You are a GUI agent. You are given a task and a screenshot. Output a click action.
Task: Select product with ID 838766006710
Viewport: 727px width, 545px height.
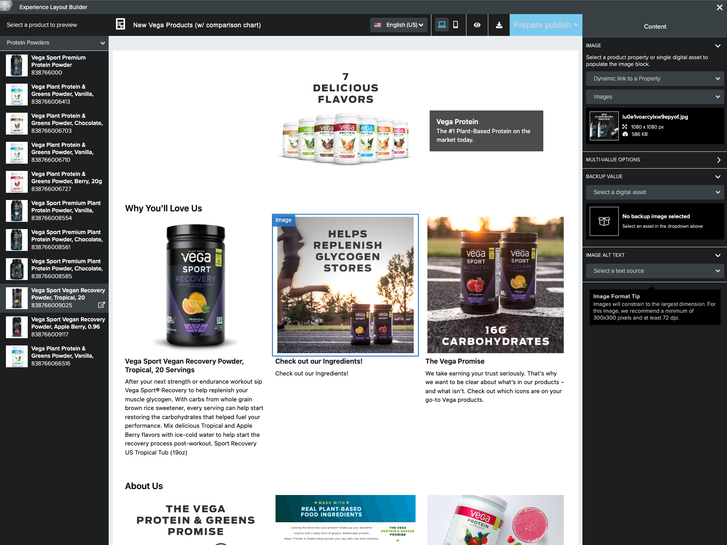(x=55, y=152)
